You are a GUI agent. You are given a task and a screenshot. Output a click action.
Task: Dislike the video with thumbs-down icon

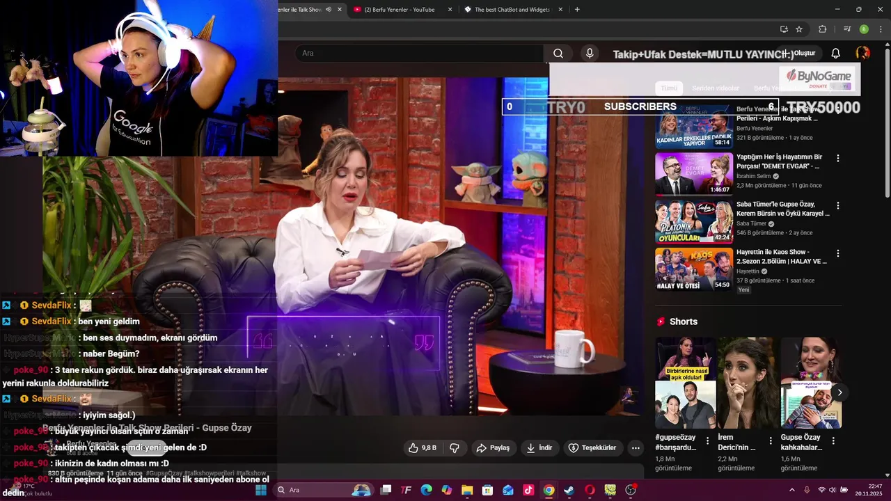[x=455, y=447]
